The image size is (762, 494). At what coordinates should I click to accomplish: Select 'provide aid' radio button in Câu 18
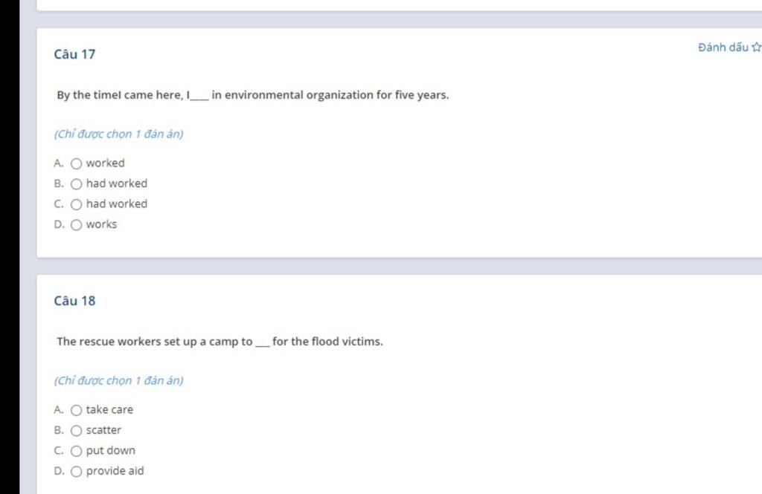click(x=77, y=471)
